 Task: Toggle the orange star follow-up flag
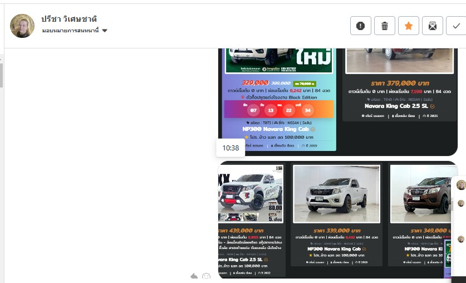point(409,26)
